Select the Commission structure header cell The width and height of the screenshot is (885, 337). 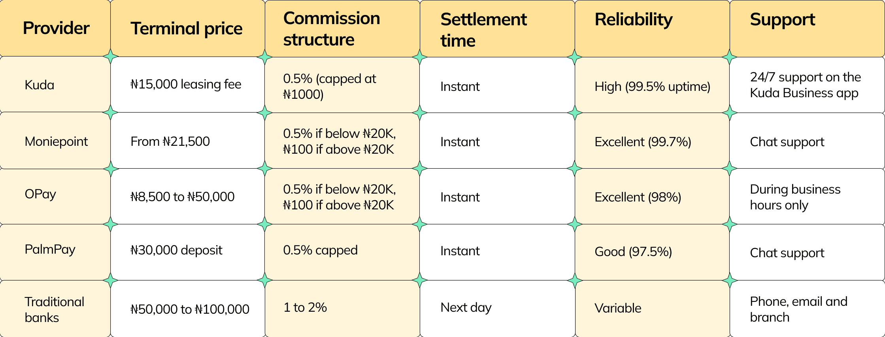331,29
